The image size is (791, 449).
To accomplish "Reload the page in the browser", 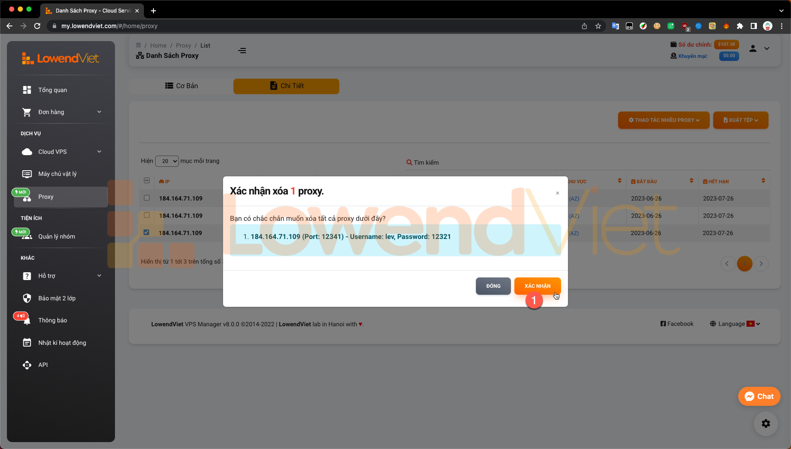I will 37,26.
